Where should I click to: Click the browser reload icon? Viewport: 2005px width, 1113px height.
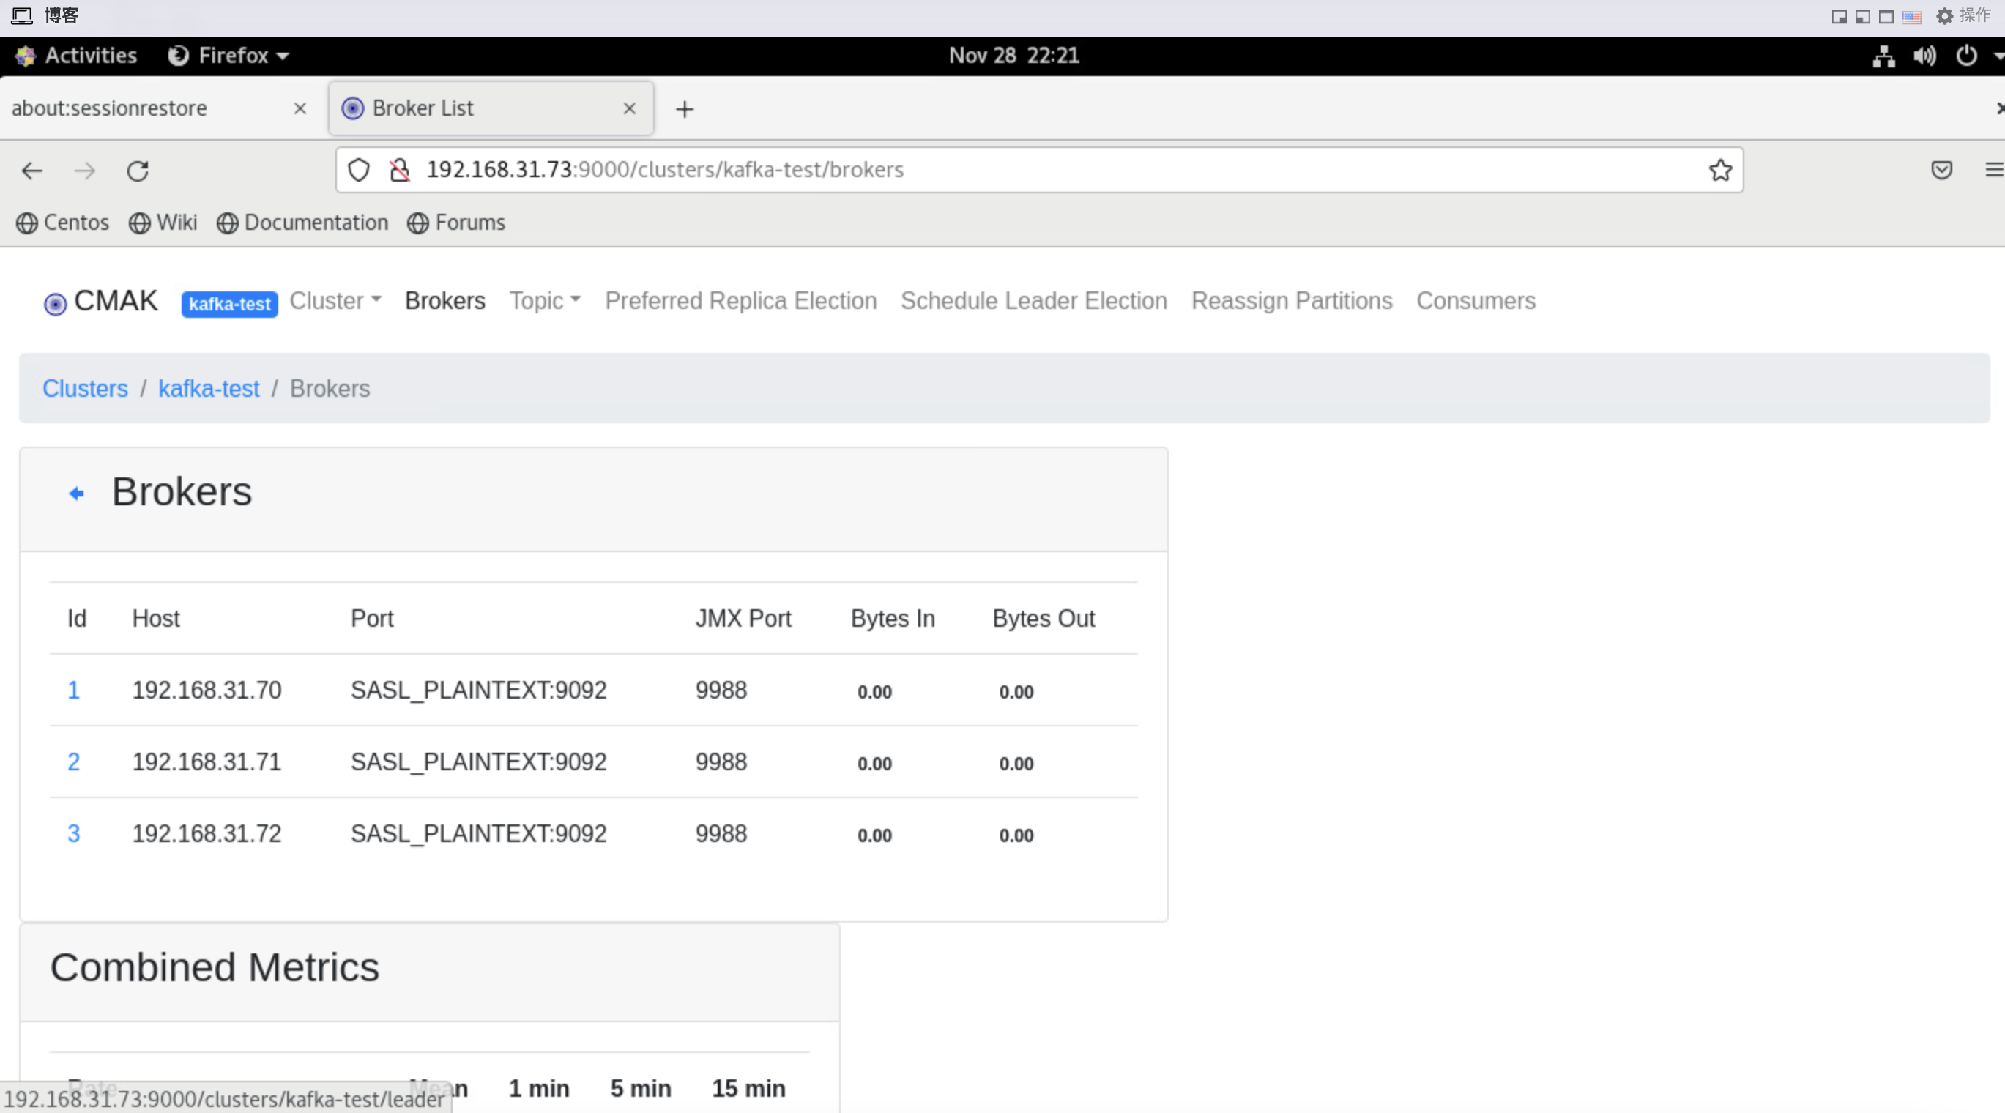click(x=138, y=171)
